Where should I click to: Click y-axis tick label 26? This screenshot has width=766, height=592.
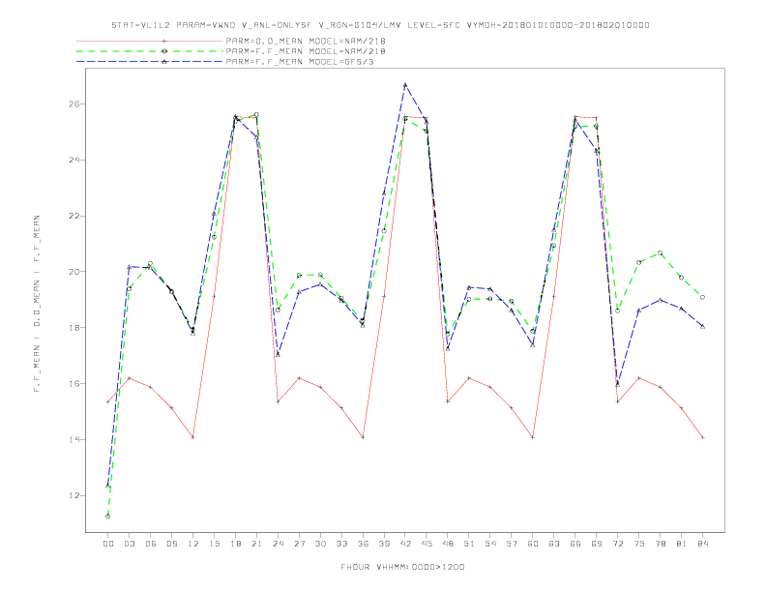coord(74,104)
